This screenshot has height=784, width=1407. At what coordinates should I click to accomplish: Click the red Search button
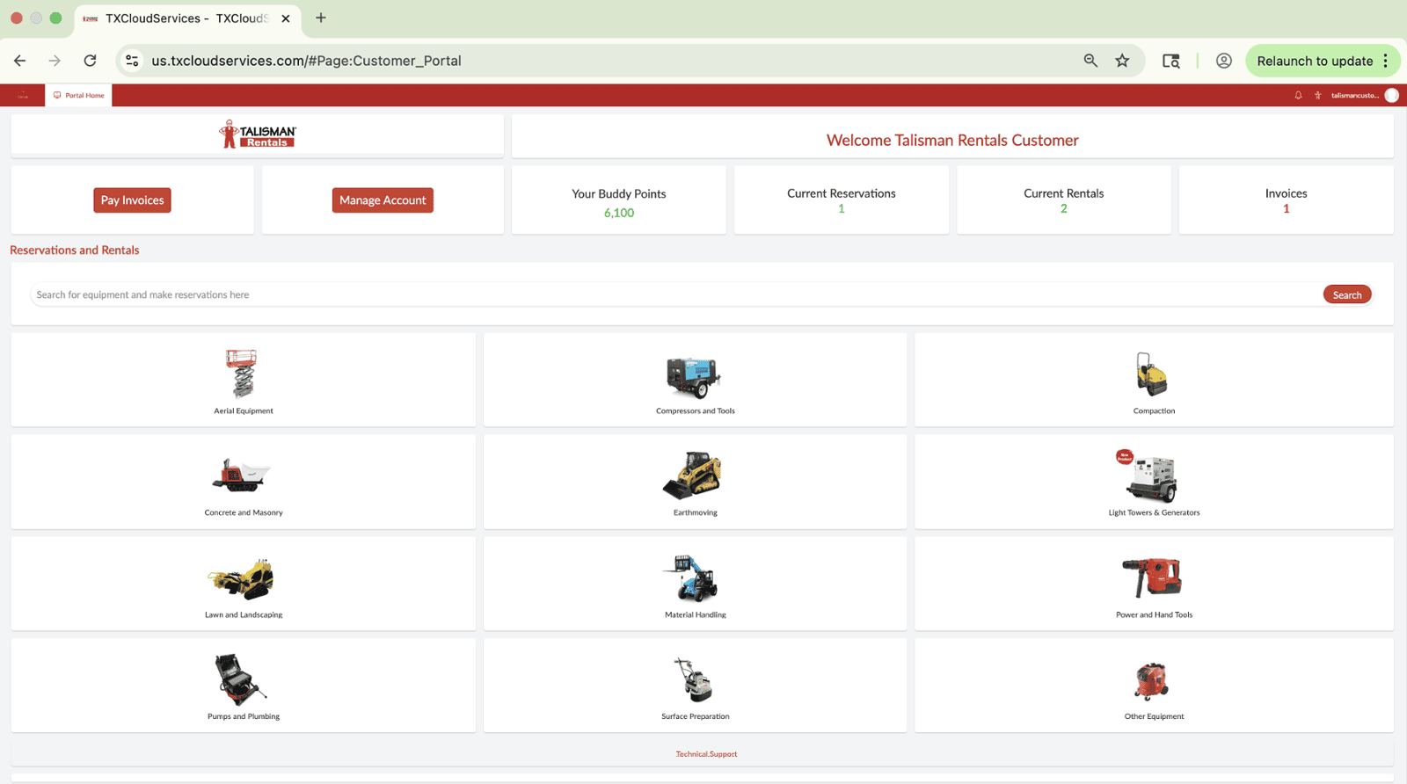click(1346, 295)
